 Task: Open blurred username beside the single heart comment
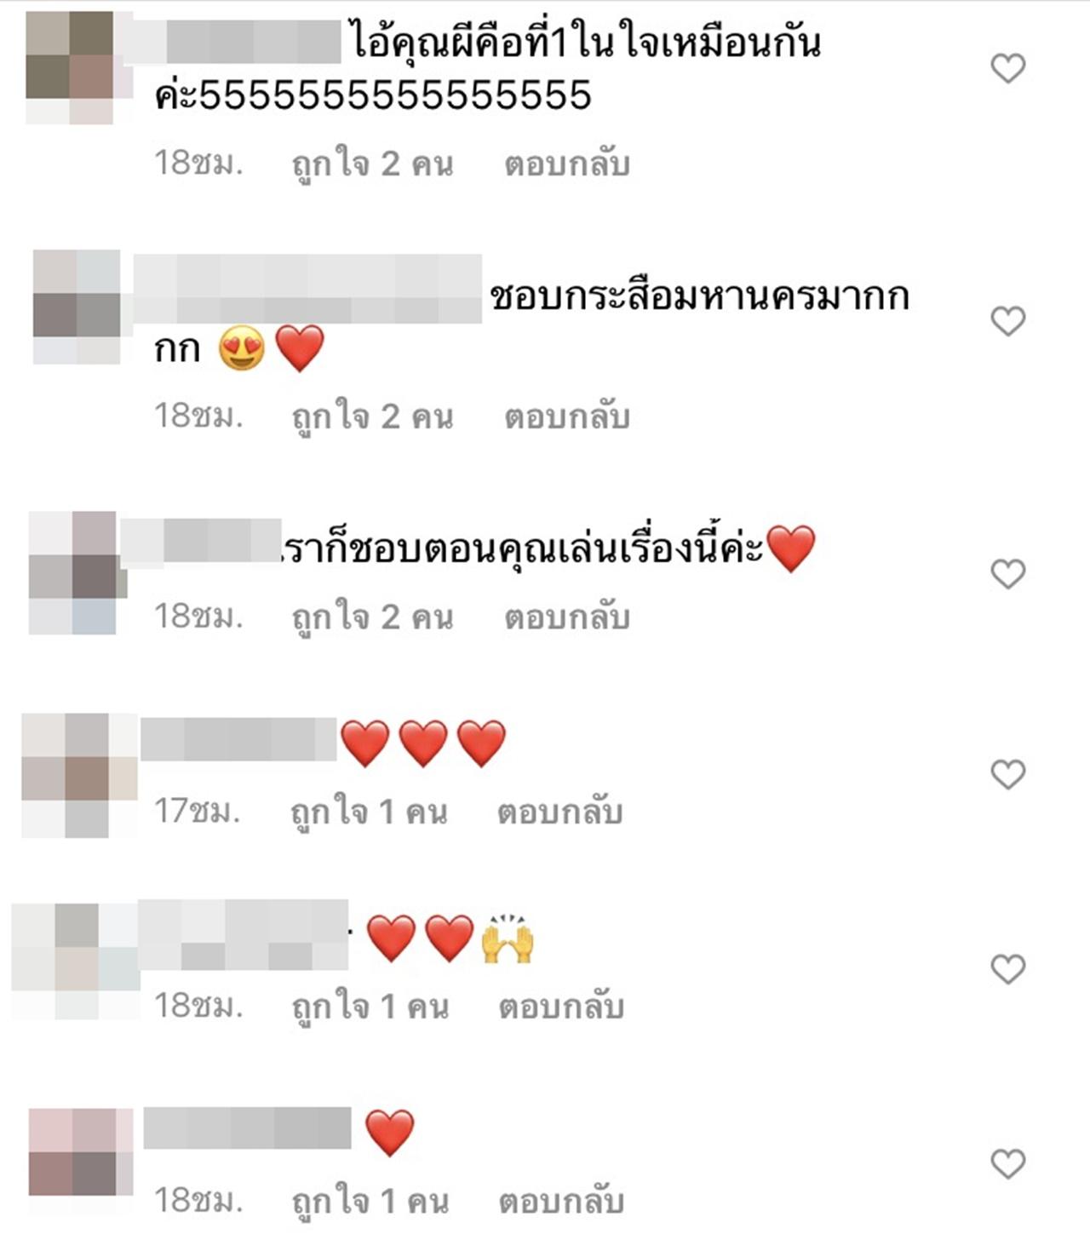coord(247,1128)
